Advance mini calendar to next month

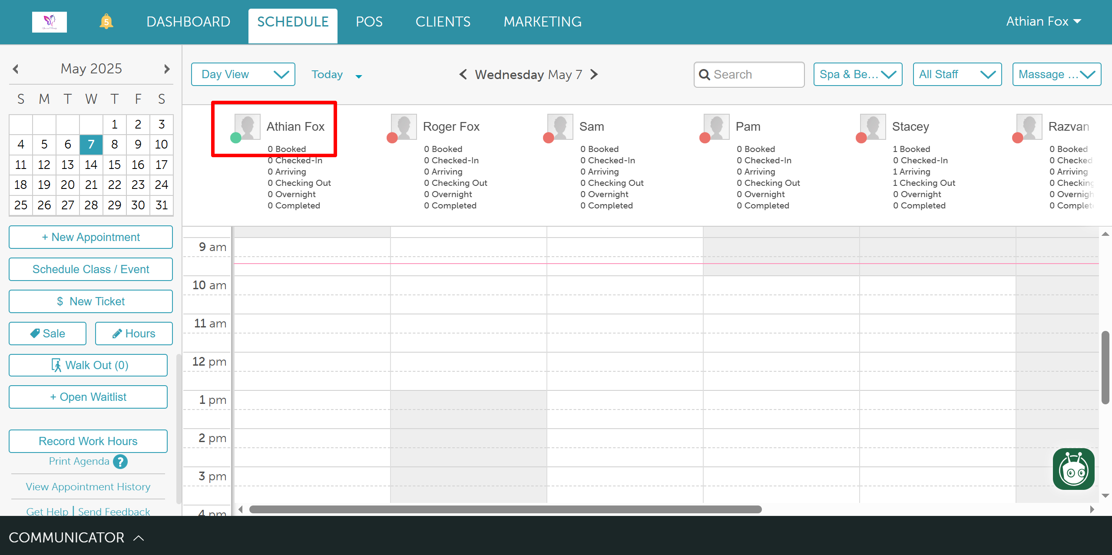pyautogui.click(x=166, y=69)
